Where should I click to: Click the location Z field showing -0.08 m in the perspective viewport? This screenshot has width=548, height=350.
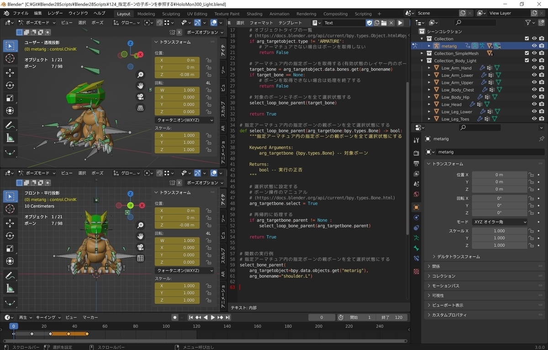[177, 74]
